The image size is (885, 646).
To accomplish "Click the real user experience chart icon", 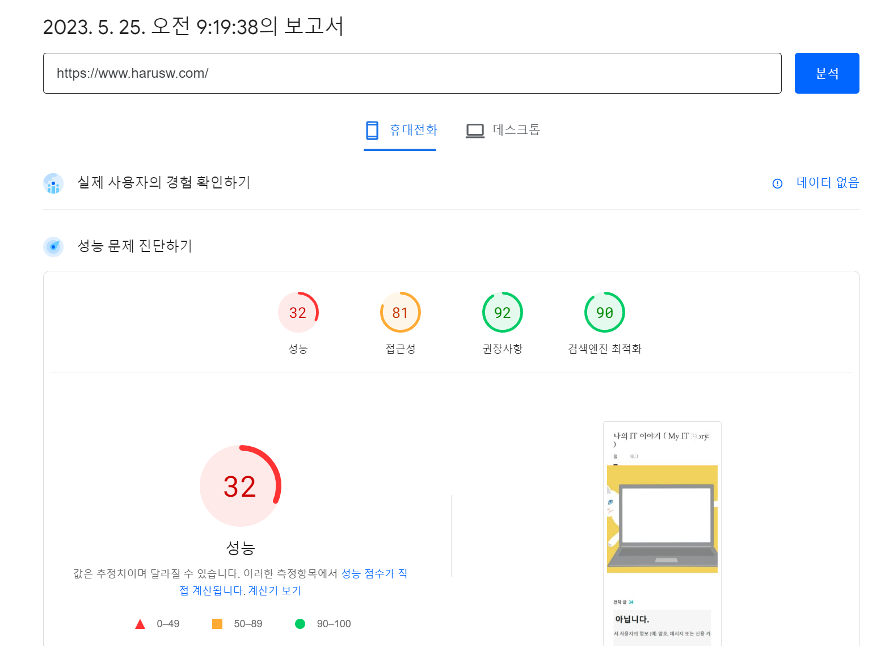I will click(53, 183).
